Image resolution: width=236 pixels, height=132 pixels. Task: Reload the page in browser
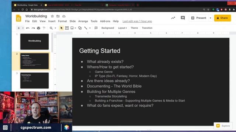[22, 10]
